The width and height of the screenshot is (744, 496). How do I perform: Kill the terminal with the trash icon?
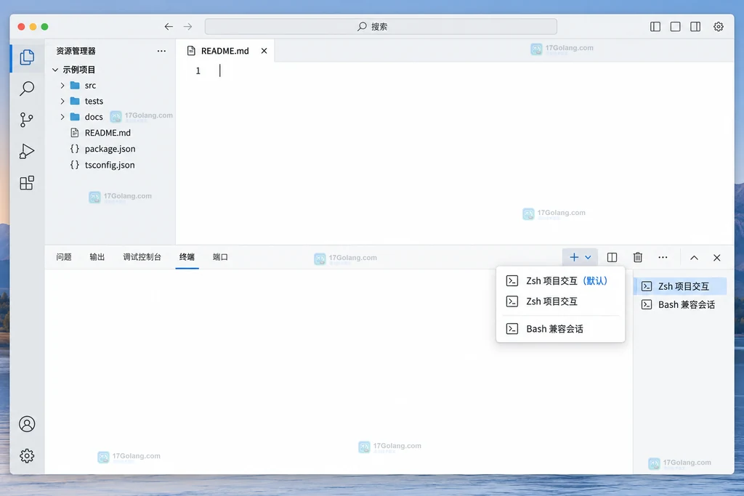638,257
